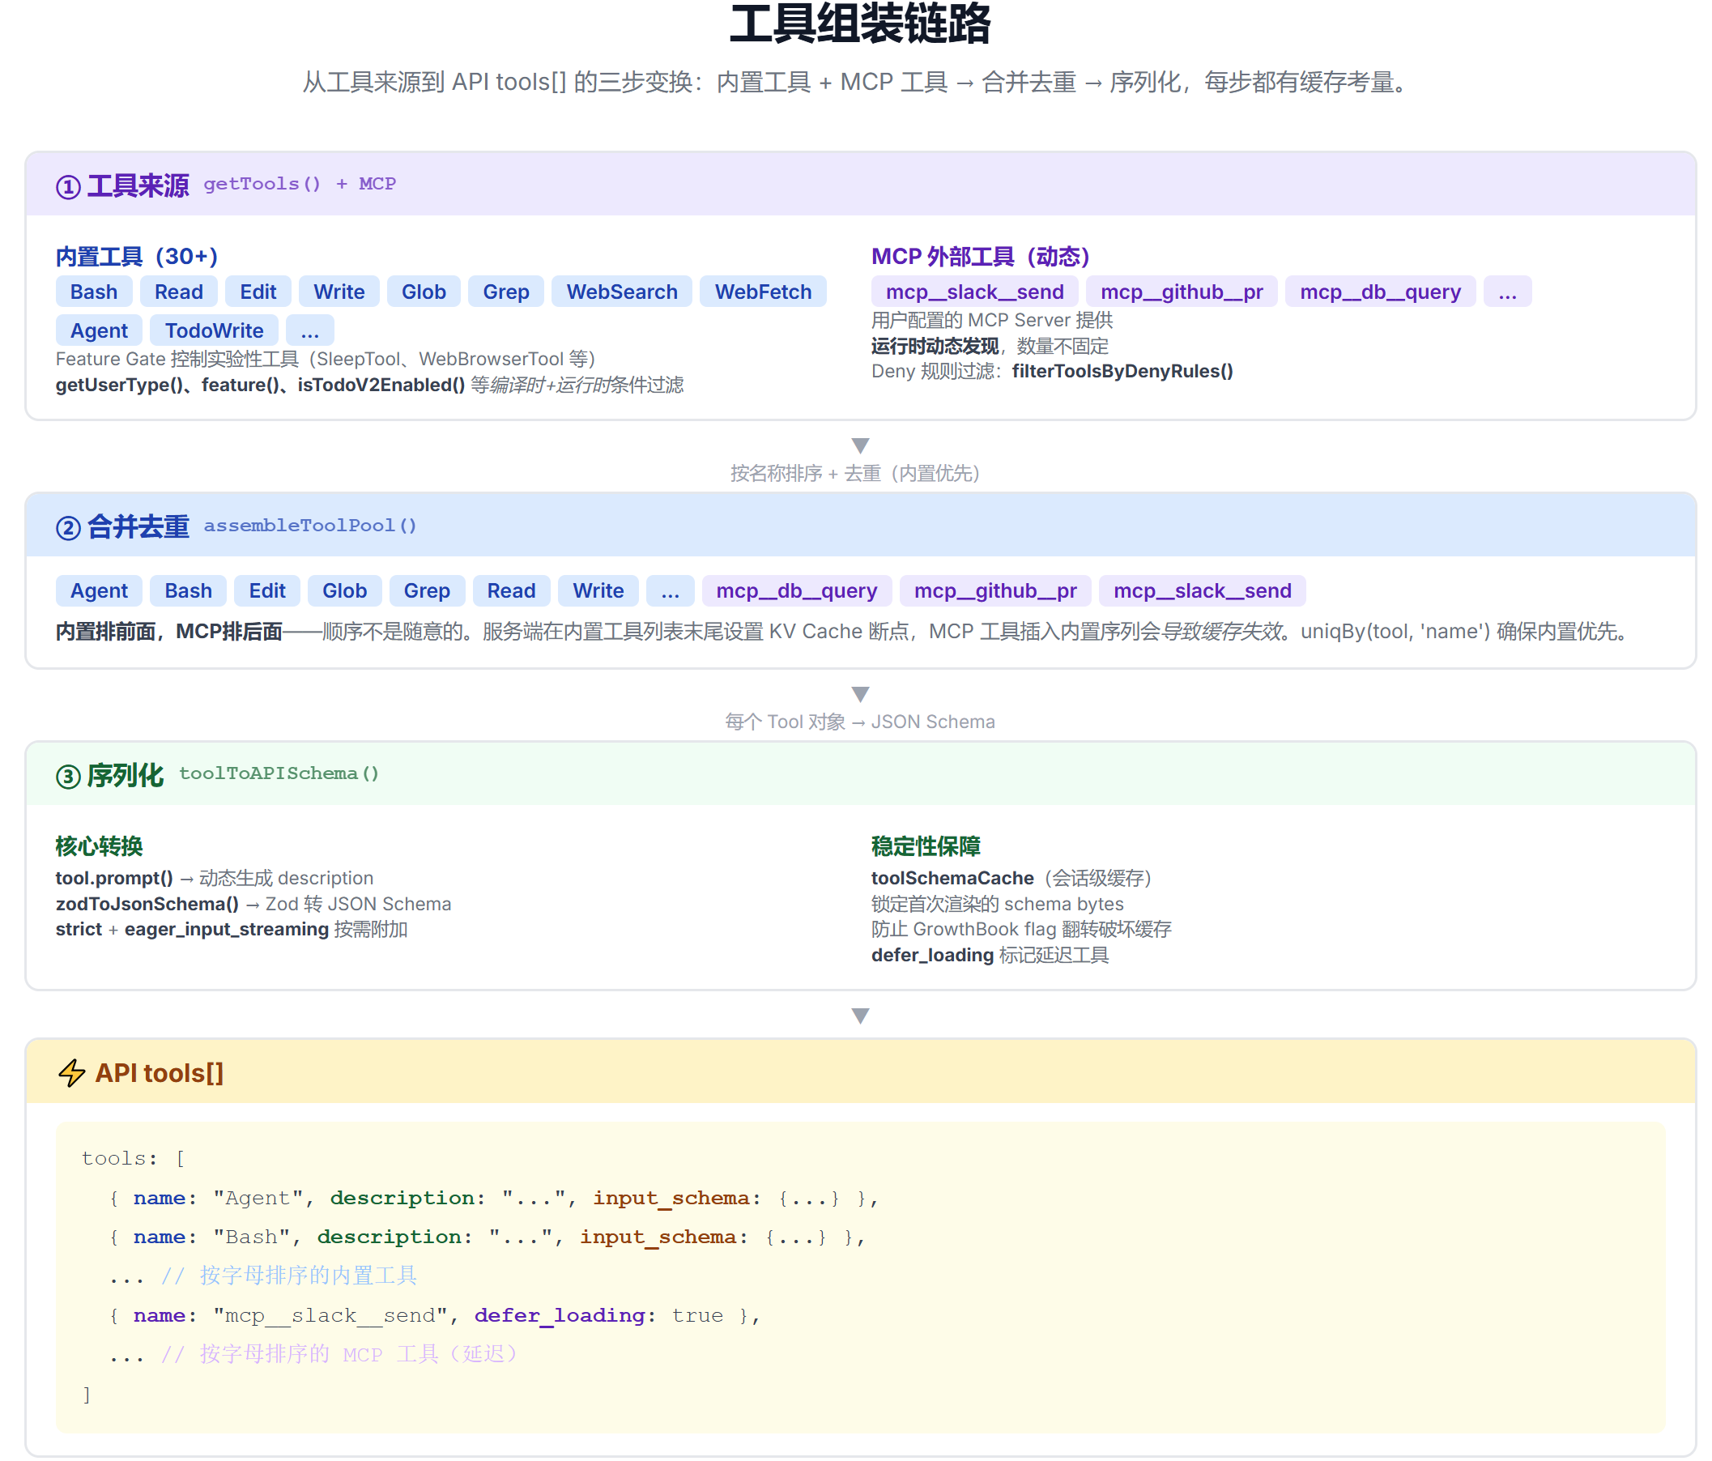Expand the ellipsis tag after mcp__db__query in the sources panel
Image resolution: width=1712 pixels, height=1461 pixels.
click(1507, 292)
